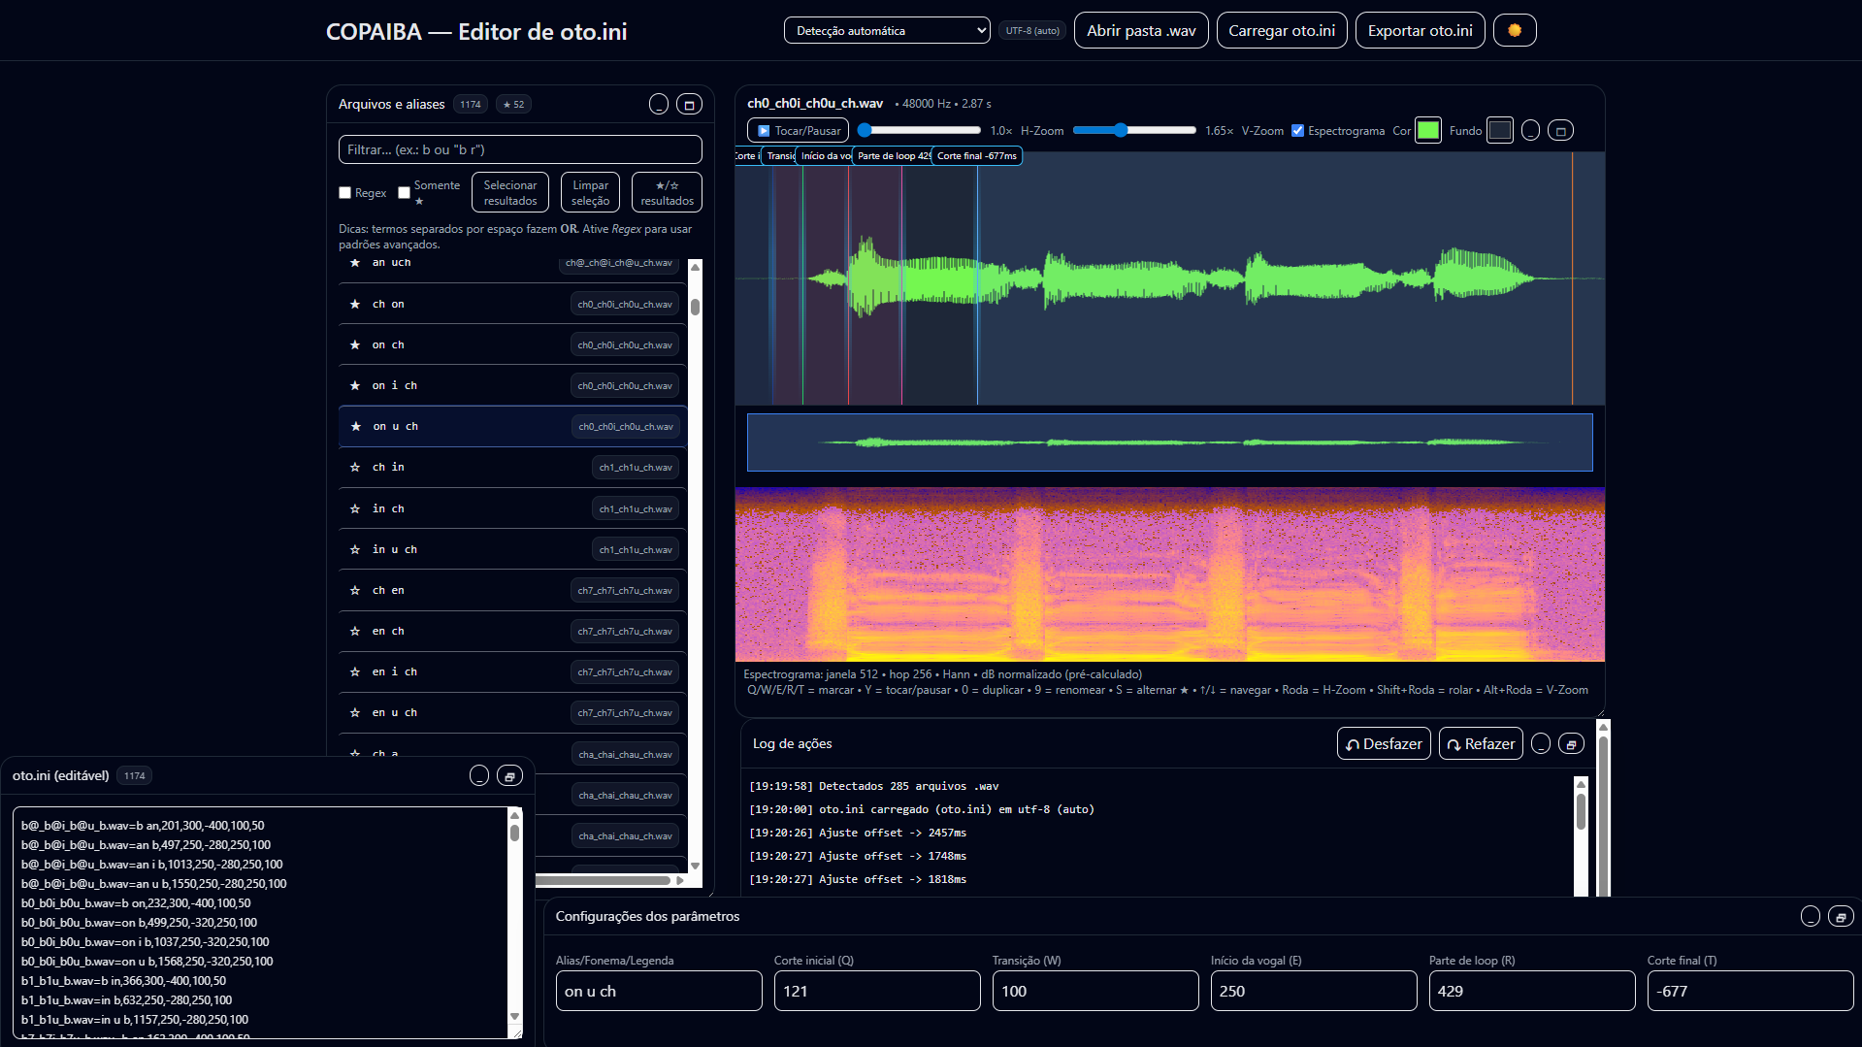Viewport: 1862px width, 1047px height.
Task: Enable the Regex checkbox
Action: click(x=344, y=193)
